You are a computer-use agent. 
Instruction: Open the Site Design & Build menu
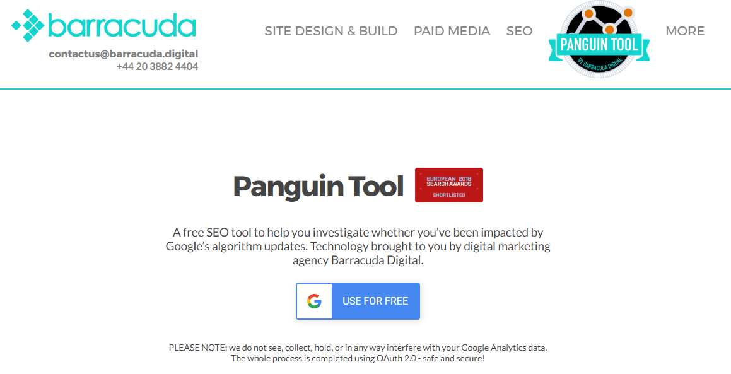pos(331,32)
